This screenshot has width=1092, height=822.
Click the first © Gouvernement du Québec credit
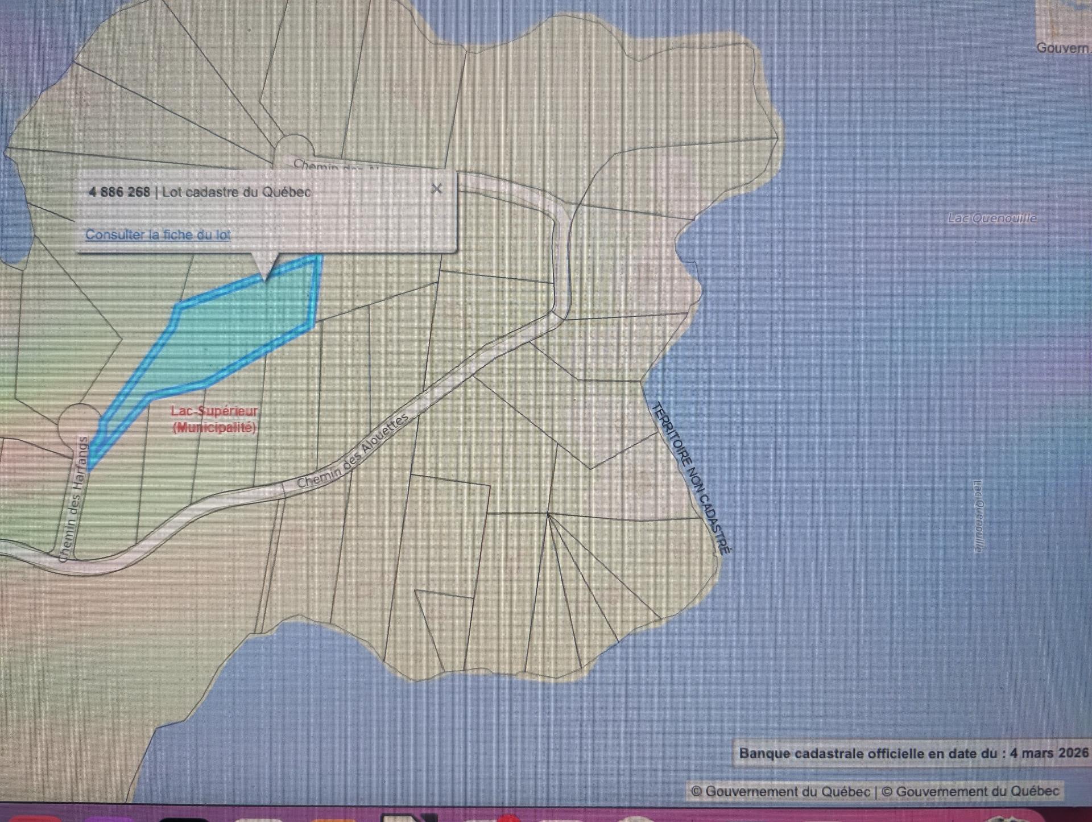pos(780,792)
